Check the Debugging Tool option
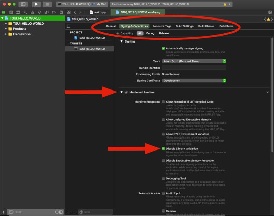Image resolution: width=274 pixels, height=216 pixels. (163, 178)
